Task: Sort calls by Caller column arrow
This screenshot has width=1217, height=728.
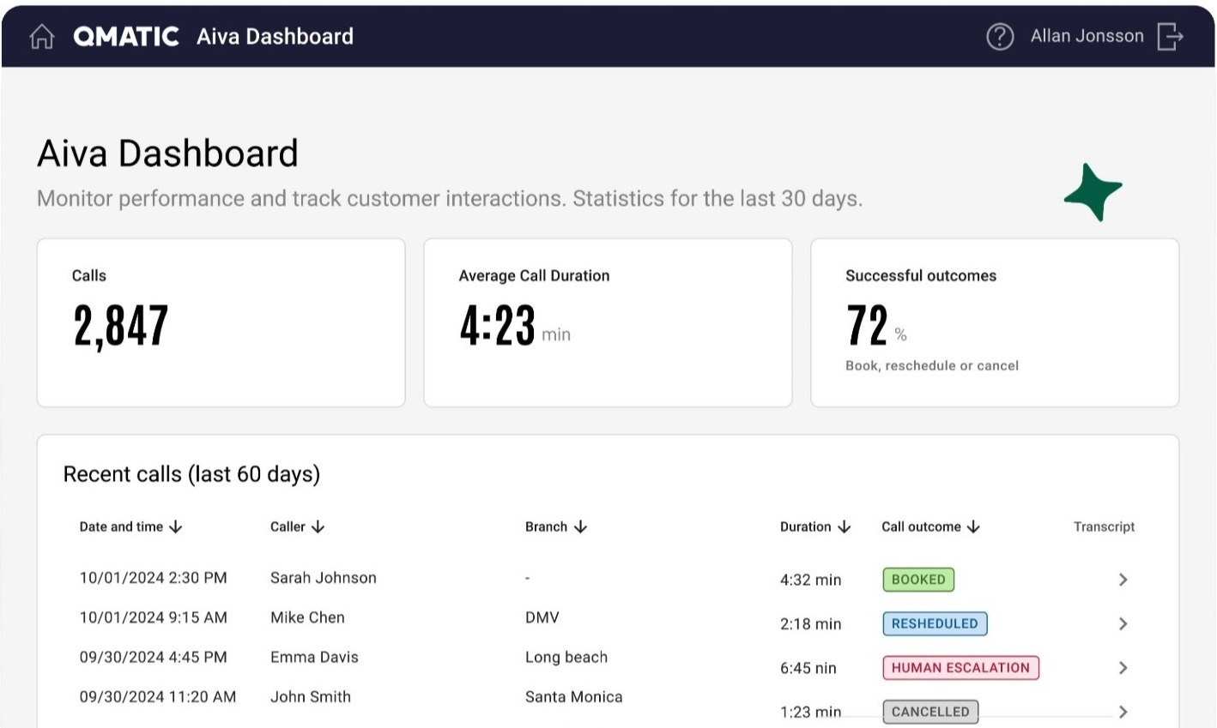Action: 318,526
